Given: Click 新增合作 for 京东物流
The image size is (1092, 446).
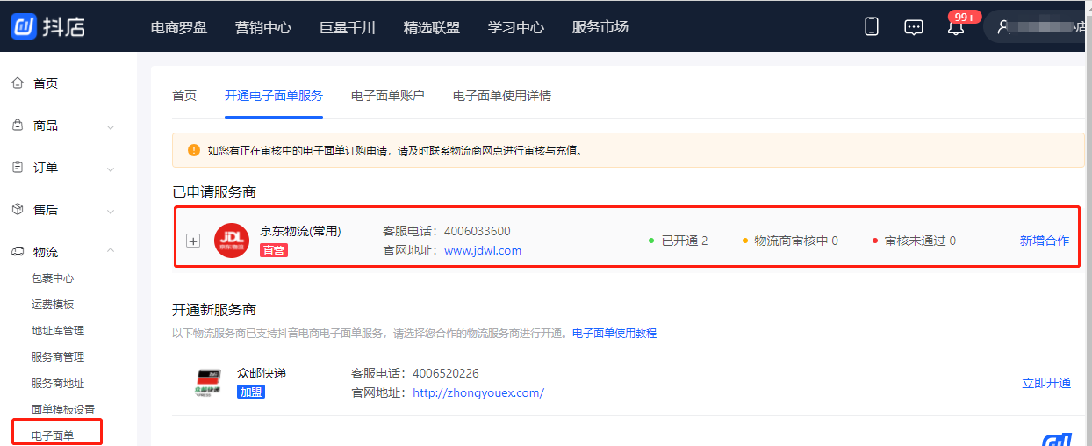Looking at the screenshot, I should [1045, 241].
